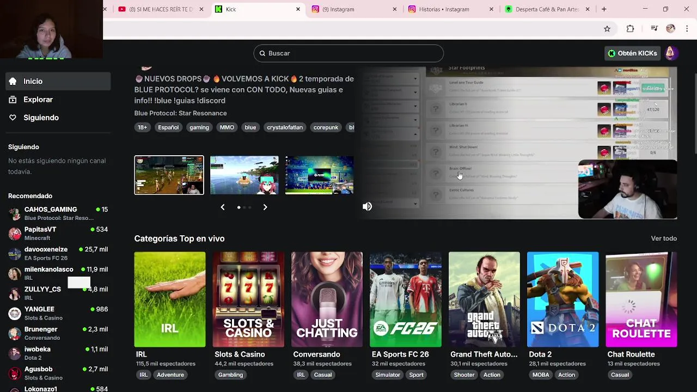Open the user avatar icon at top right
Viewport: 697px width, 392px height.
[670, 53]
